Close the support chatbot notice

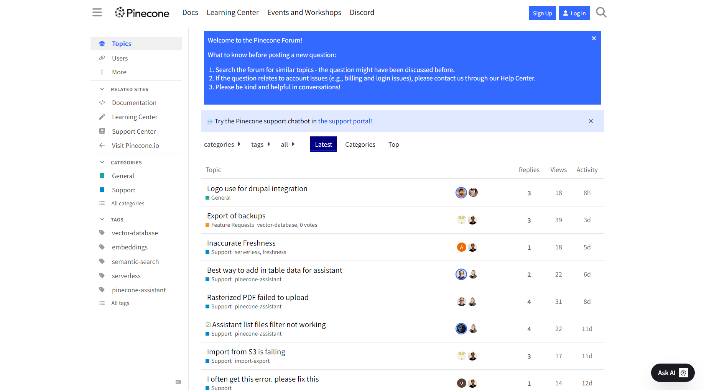[591, 121]
